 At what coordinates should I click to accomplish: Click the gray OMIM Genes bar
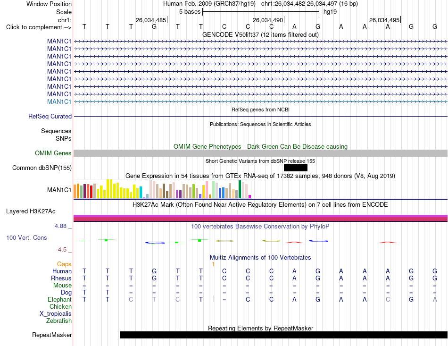(261, 153)
